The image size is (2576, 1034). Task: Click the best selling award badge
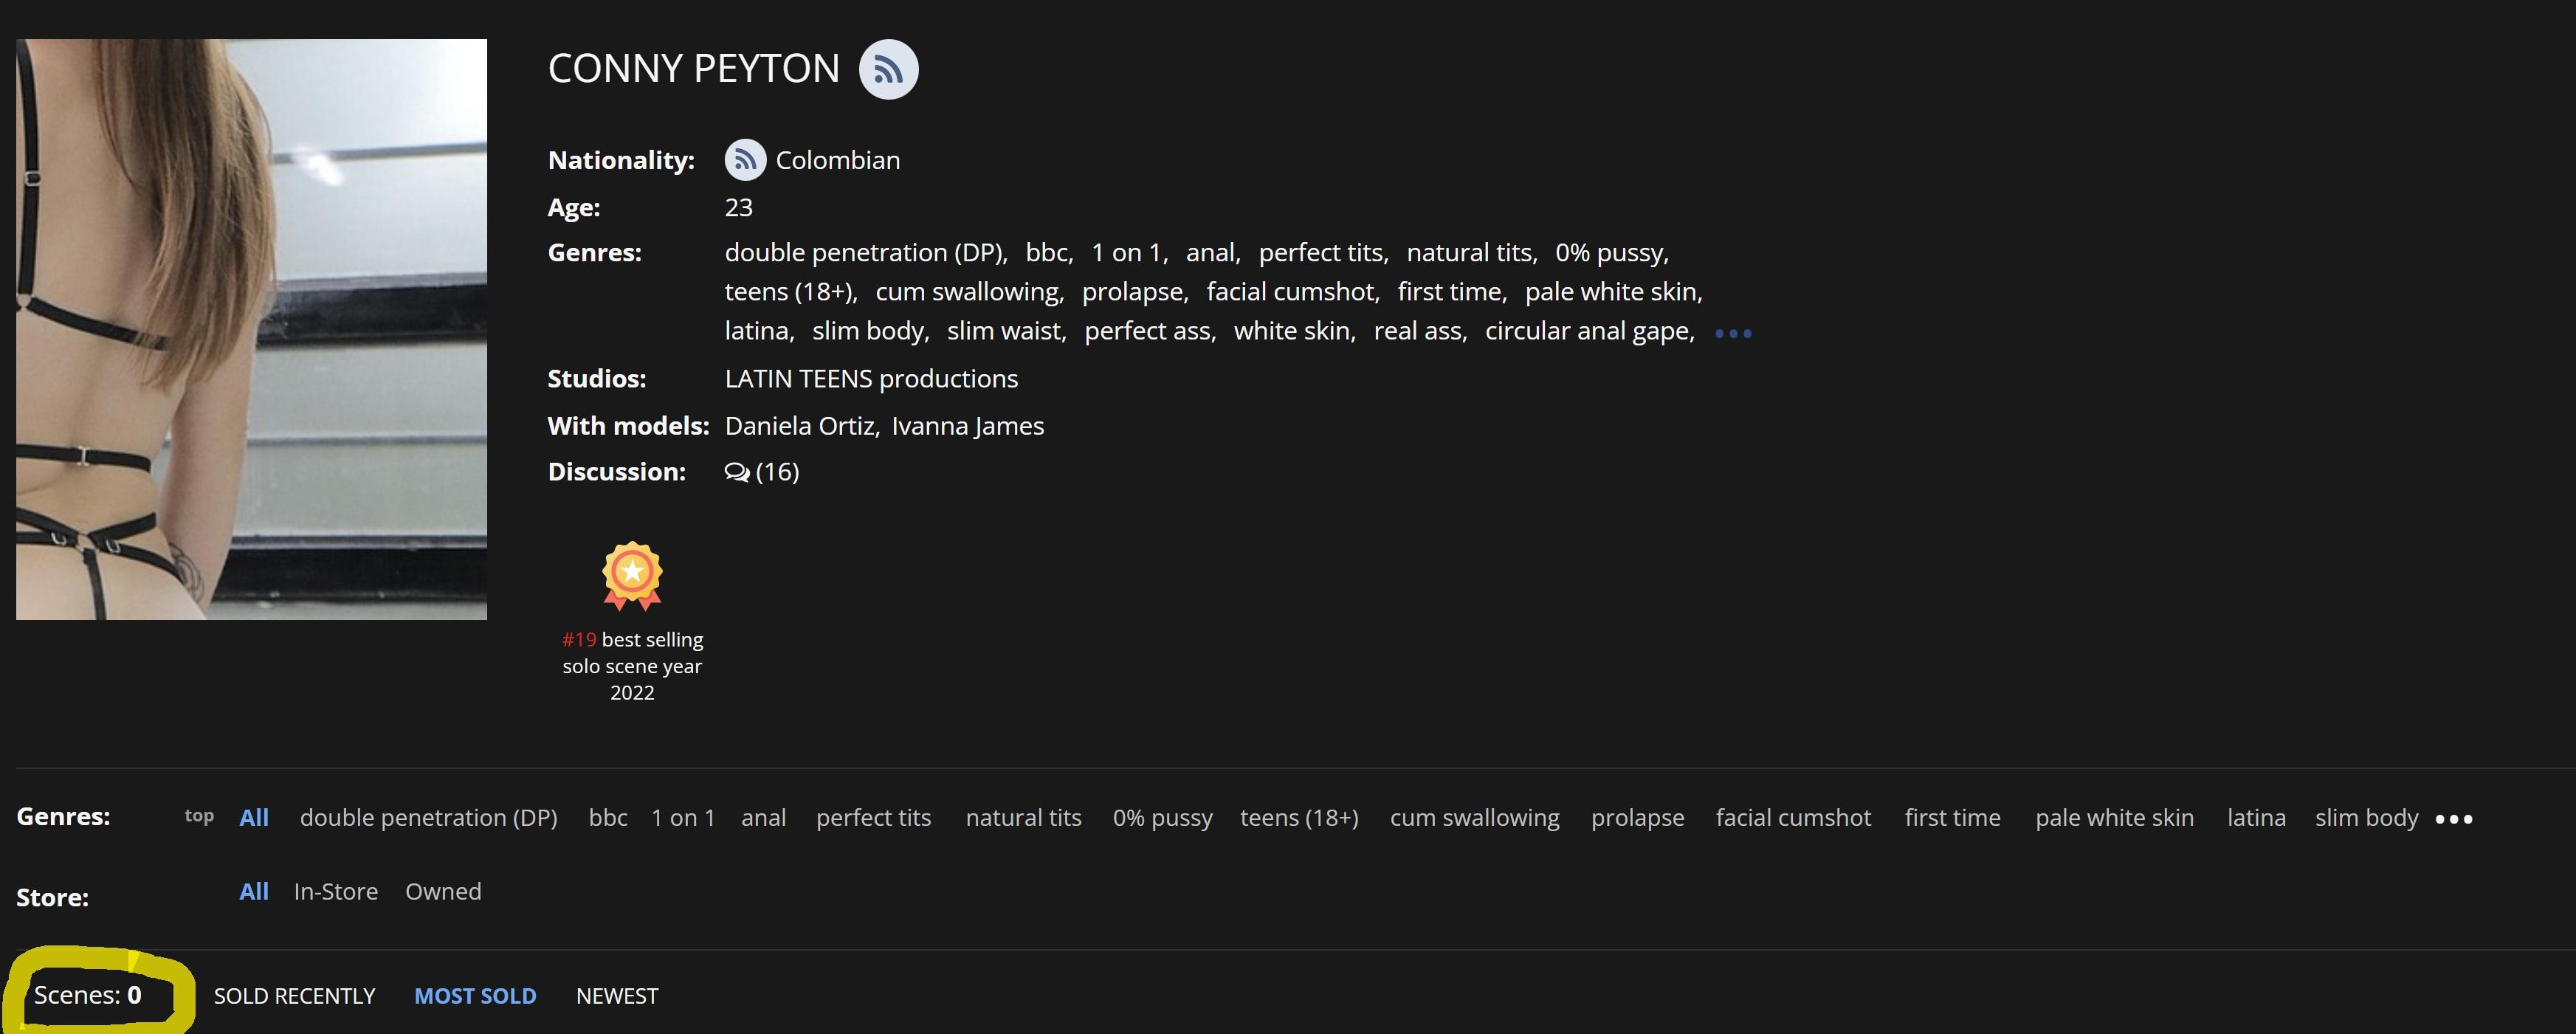632,575
